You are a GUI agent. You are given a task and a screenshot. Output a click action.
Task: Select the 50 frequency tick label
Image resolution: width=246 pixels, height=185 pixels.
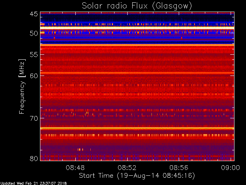click(34, 34)
